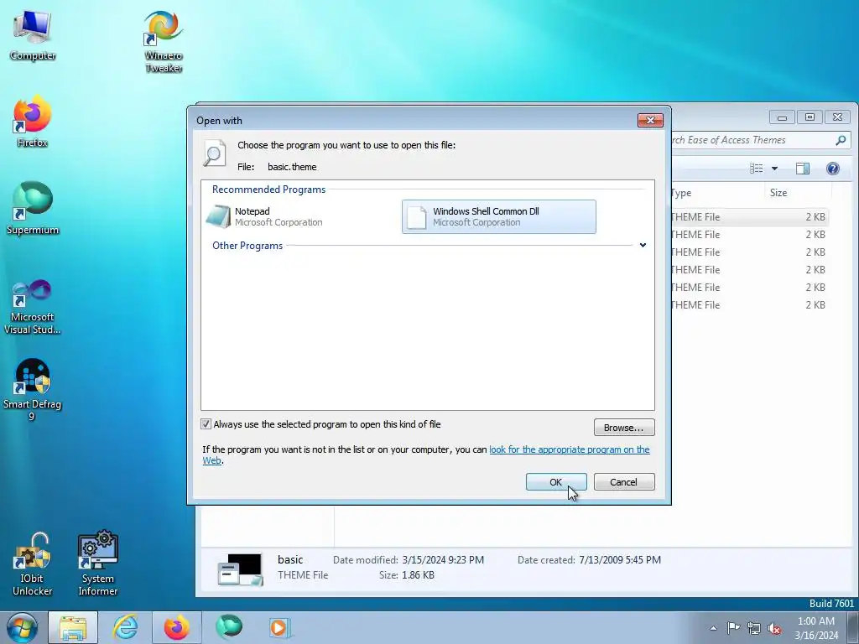The width and height of the screenshot is (859, 644).
Task: Open Supermium desktop shortcut
Action: pos(33,208)
